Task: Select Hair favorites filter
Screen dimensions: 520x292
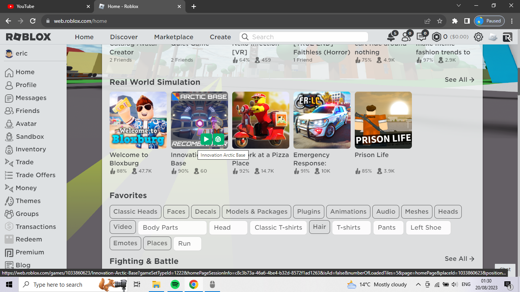Action: pos(319,227)
